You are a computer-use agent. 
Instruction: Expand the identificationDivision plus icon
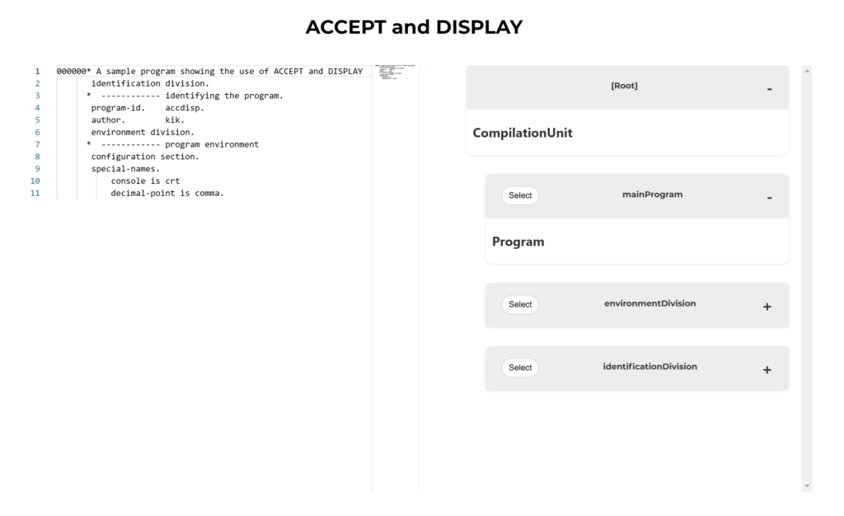click(767, 369)
